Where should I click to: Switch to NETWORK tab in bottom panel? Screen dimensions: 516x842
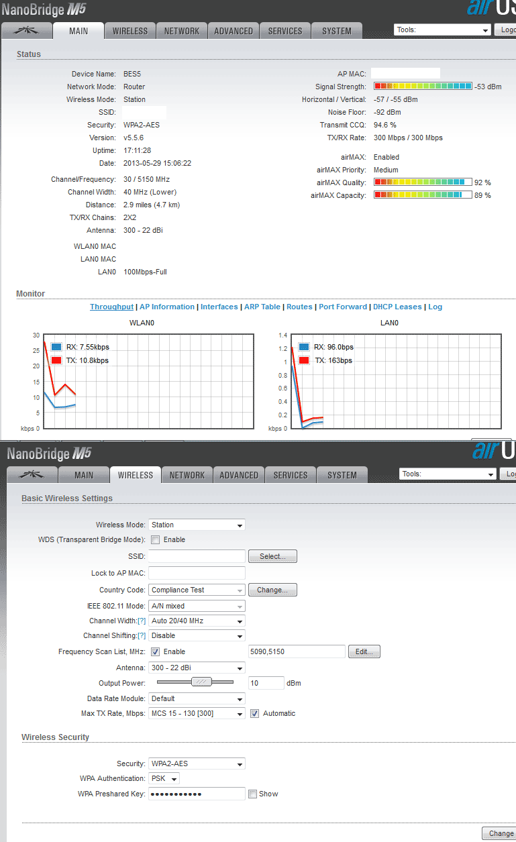coord(187,475)
